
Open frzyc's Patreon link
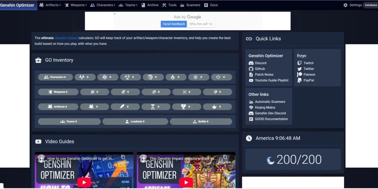pyautogui.click(x=306, y=74)
